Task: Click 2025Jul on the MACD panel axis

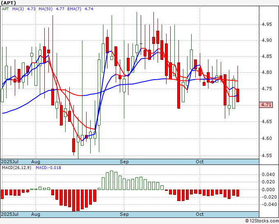Action: pyautogui.click(x=10, y=214)
